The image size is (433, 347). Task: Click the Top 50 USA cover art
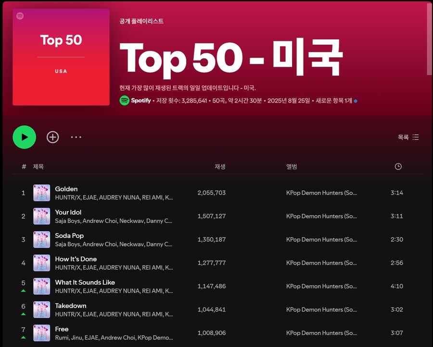[61, 57]
